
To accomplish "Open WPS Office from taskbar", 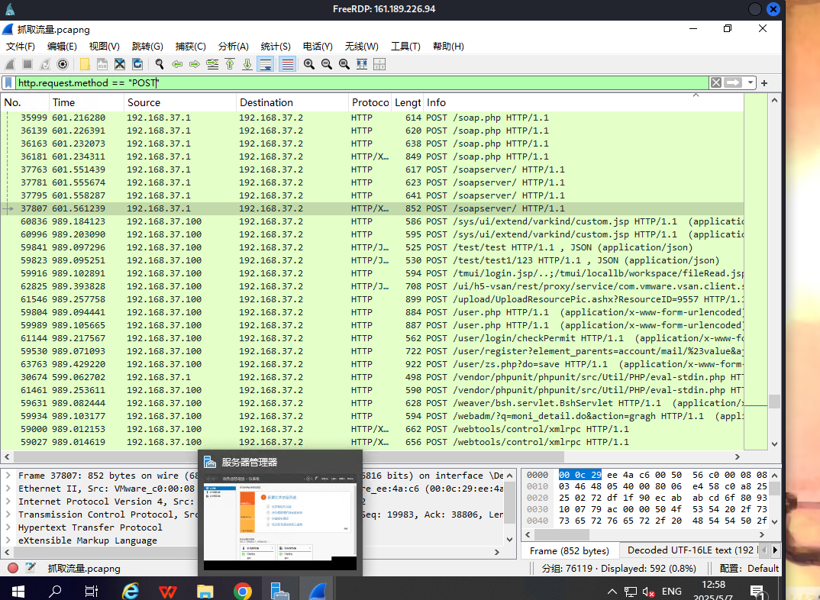I will 167,591.
